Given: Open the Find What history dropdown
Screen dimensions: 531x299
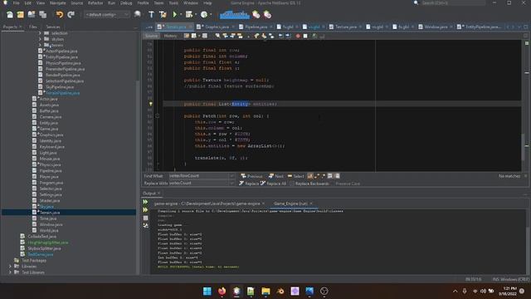Looking at the screenshot, I should pos(232,176).
